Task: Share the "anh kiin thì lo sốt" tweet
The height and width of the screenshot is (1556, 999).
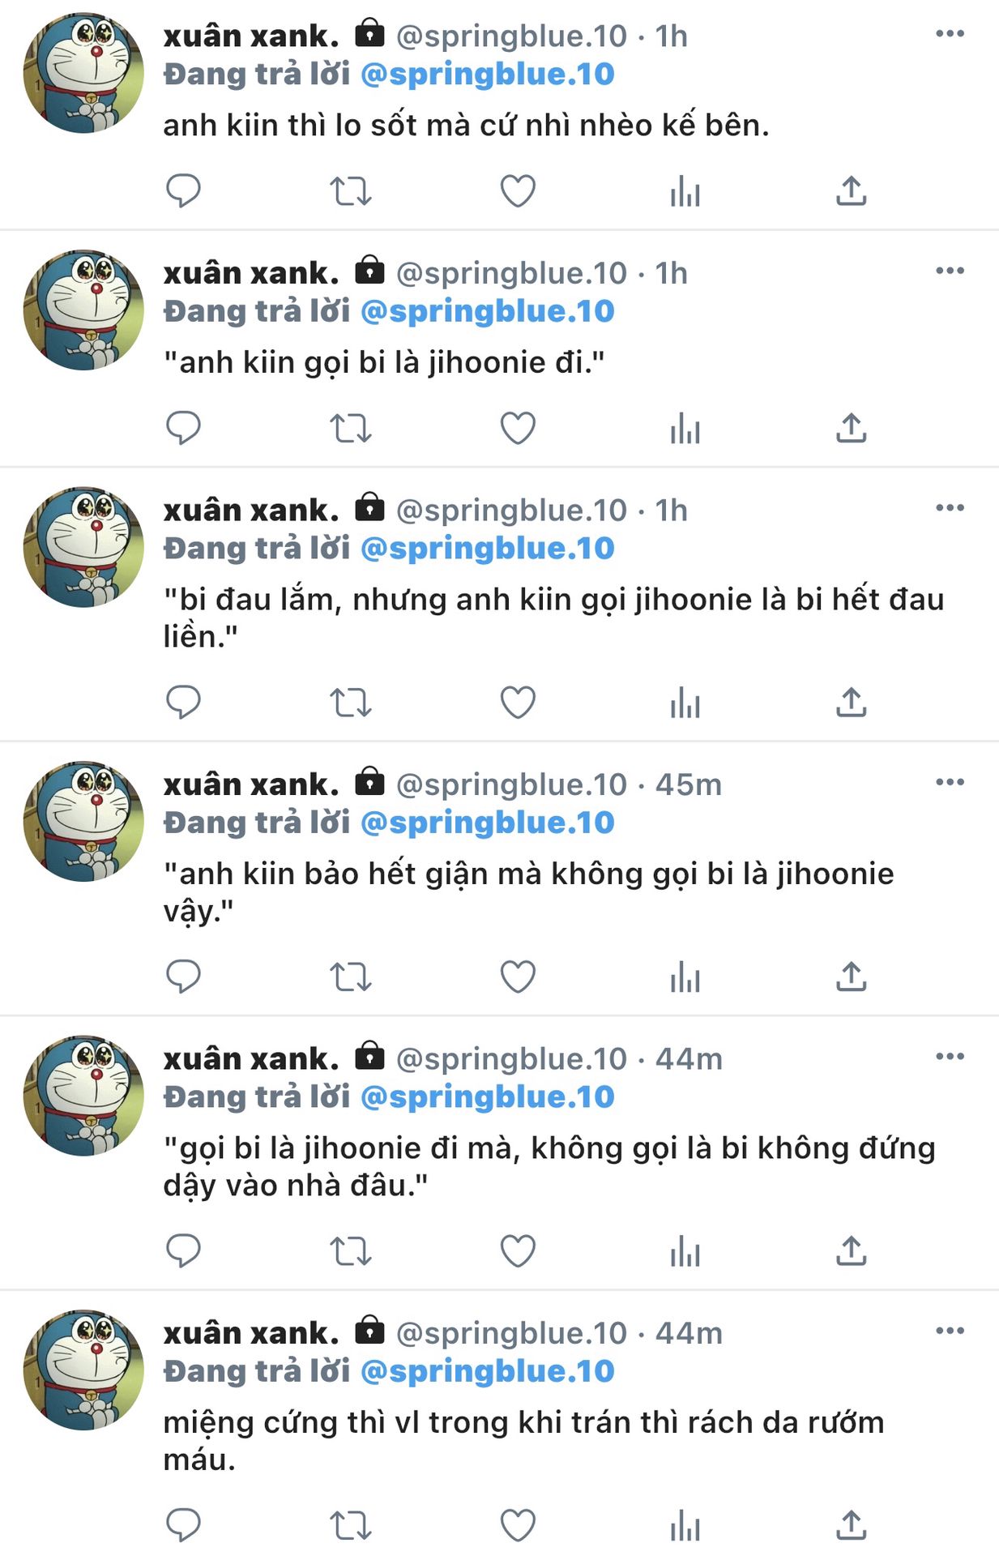Action: [x=852, y=190]
